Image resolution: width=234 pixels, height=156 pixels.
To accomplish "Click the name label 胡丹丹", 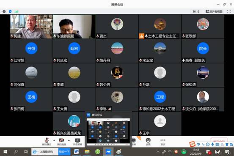I will point(105,60).
